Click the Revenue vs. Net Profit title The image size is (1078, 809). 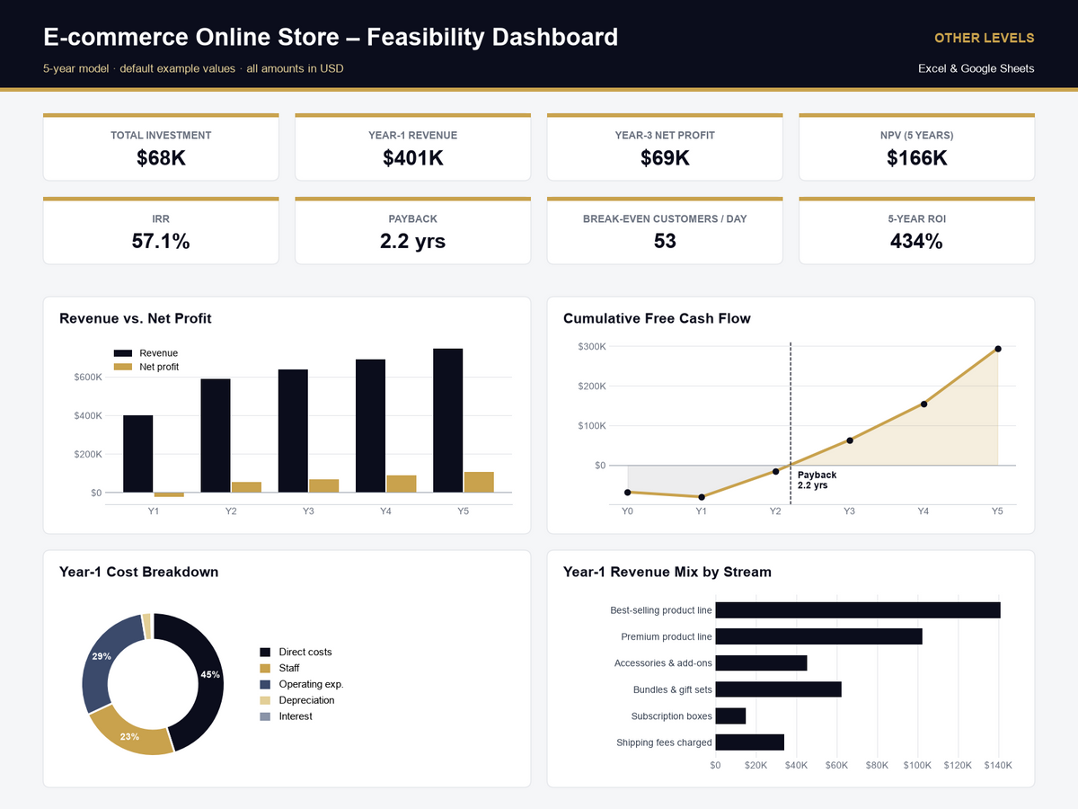136,318
